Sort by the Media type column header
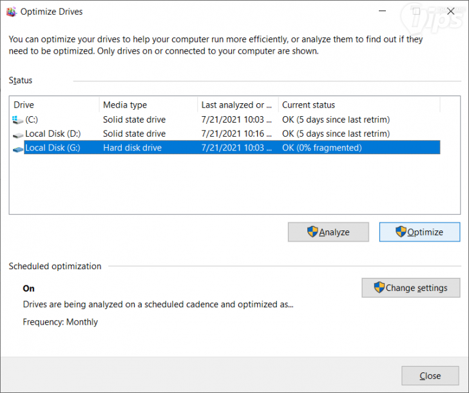This screenshot has height=393, width=469. click(148, 105)
